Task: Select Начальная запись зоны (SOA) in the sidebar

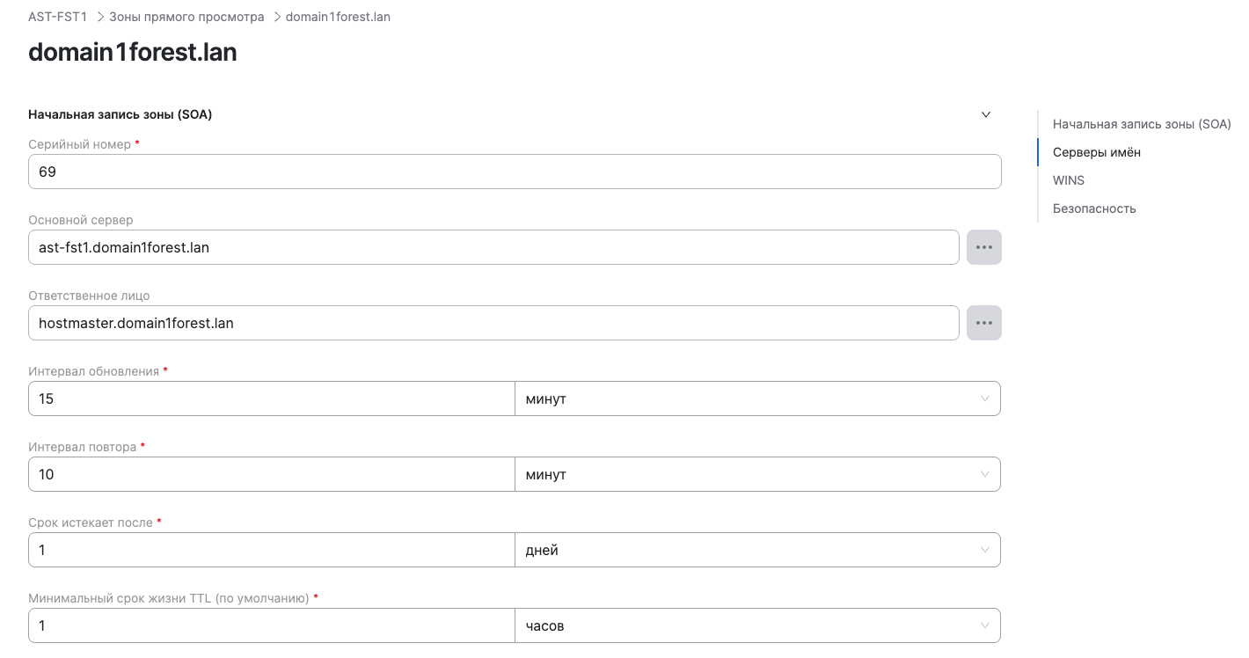Action: click(x=1142, y=123)
